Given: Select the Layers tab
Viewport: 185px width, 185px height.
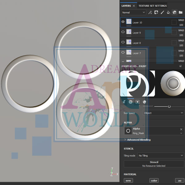Looking at the screenshot, I should point(126,6).
